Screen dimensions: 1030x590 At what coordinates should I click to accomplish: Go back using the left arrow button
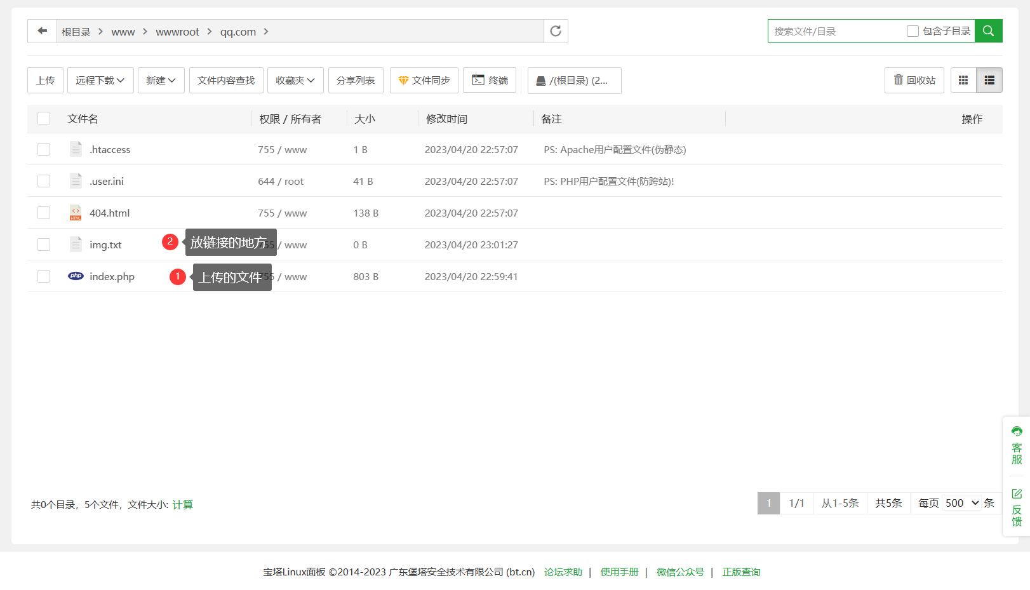(x=43, y=31)
